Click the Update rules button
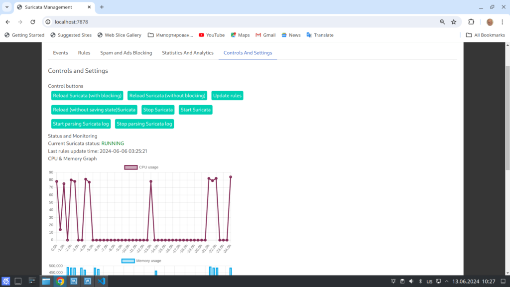 [x=227, y=96]
